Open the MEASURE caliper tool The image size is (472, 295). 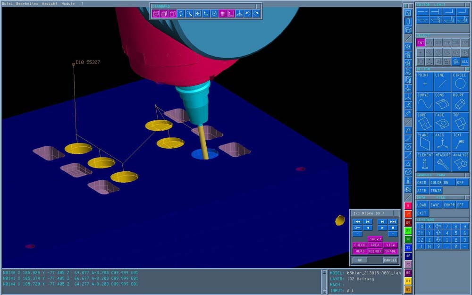[442, 161]
